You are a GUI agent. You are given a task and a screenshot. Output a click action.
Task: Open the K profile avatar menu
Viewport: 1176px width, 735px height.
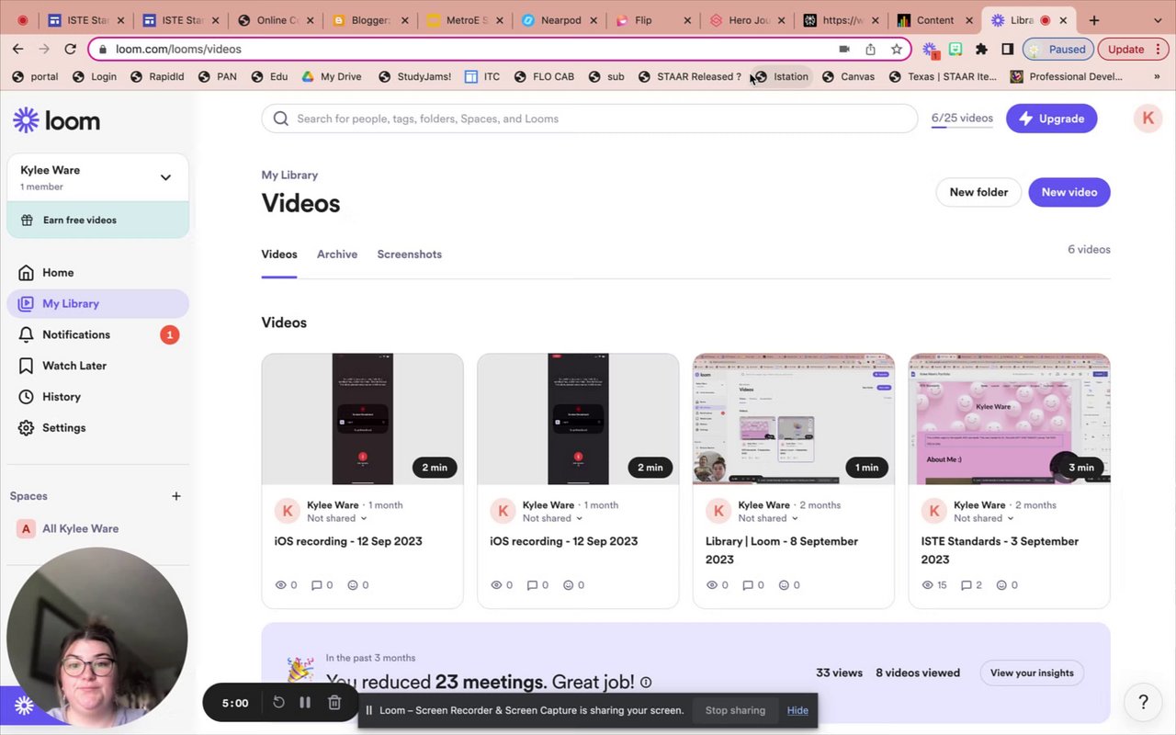coord(1148,118)
